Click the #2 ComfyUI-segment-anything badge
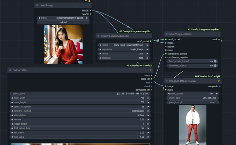Viewport: 236px width, 145px height. tap(204, 30)
